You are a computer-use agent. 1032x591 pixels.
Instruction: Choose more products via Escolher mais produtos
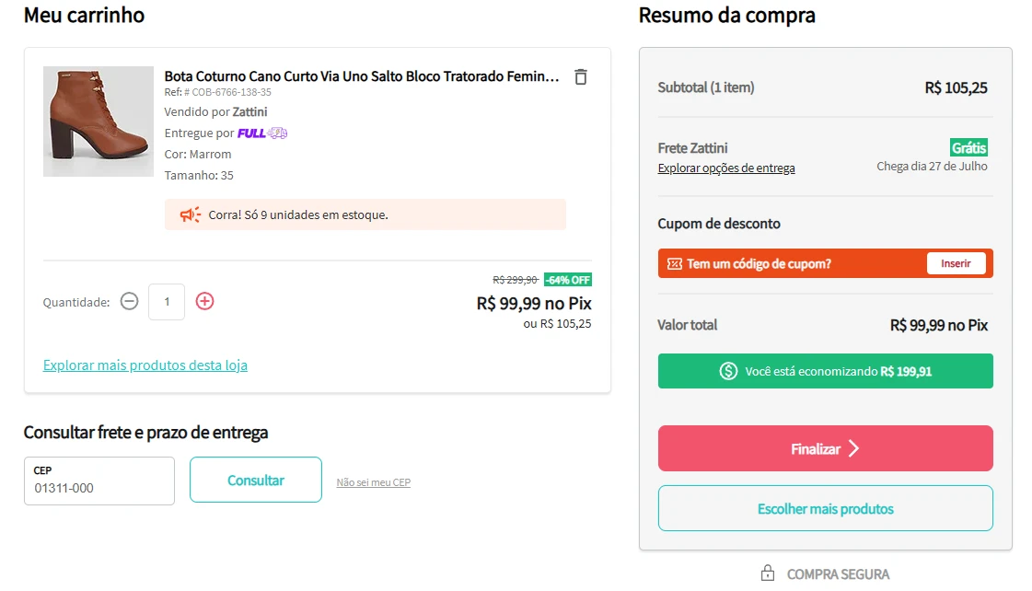(826, 508)
